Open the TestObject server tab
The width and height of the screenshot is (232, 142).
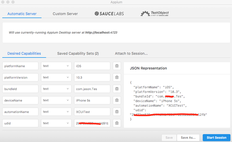pos(155,13)
